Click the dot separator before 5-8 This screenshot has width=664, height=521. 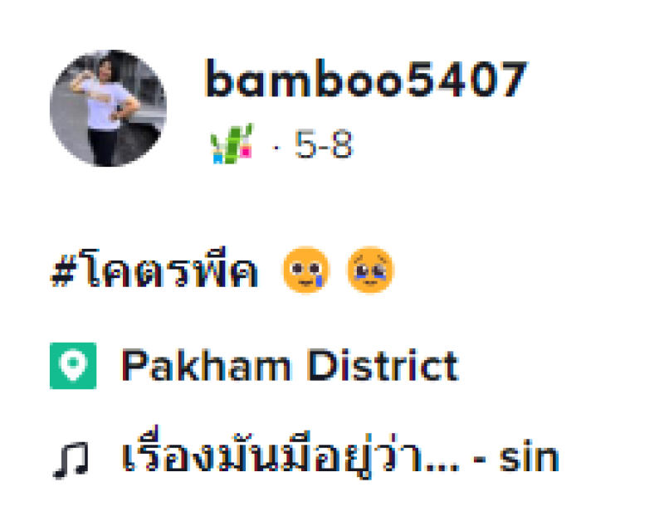click(x=276, y=148)
